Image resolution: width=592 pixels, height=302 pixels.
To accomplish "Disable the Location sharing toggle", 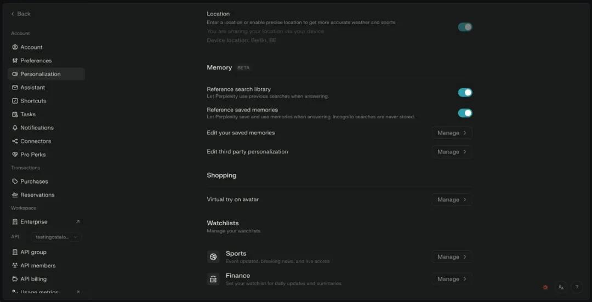I will 465,27.
